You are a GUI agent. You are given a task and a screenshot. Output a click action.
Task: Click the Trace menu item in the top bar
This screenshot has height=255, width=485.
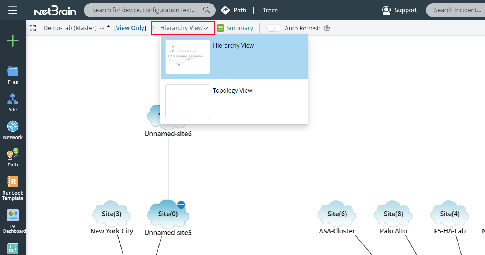270,10
